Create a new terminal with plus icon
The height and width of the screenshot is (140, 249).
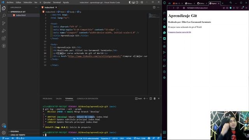click(x=144, y=98)
